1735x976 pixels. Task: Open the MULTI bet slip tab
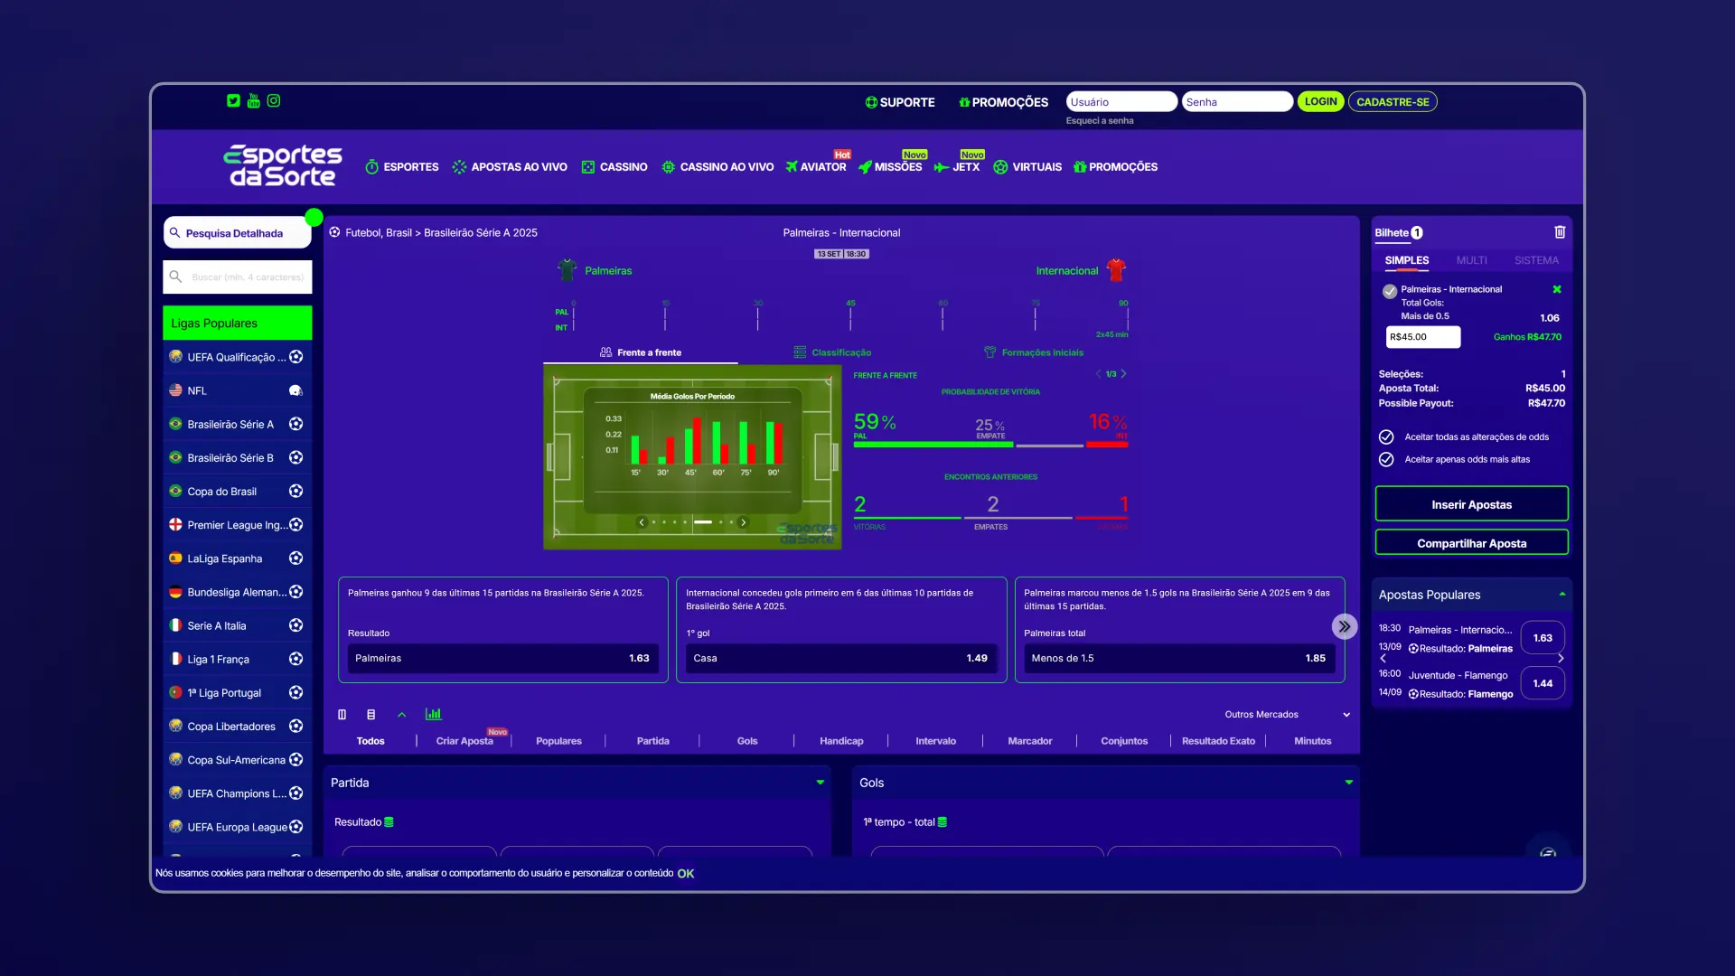1471,260
